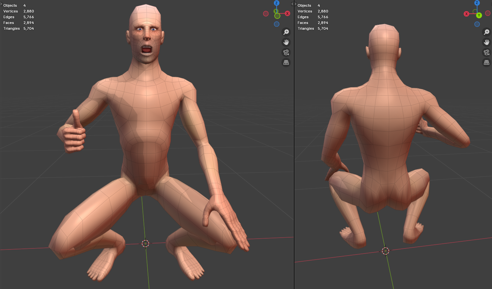
Task: Click the pan hand icon in the right viewport
Action: (x=487, y=42)
